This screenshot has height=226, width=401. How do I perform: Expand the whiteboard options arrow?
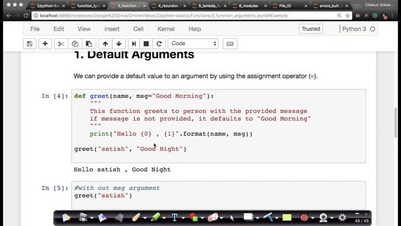click(x=258, y=218)
